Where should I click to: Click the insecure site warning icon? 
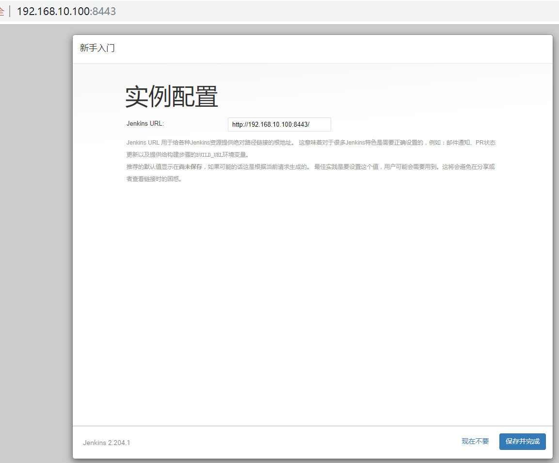coord(1,12)
